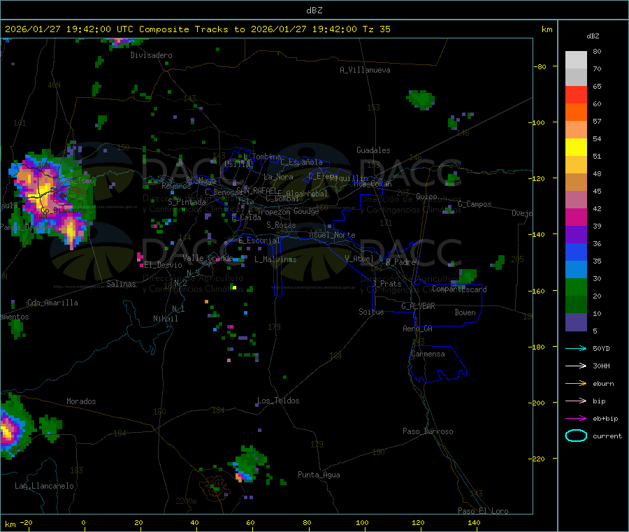Click the El_Desvio map label
Image resolution: width=629 pixels, height=532 pixels.
pyautogui.click(x=164, y=265)
